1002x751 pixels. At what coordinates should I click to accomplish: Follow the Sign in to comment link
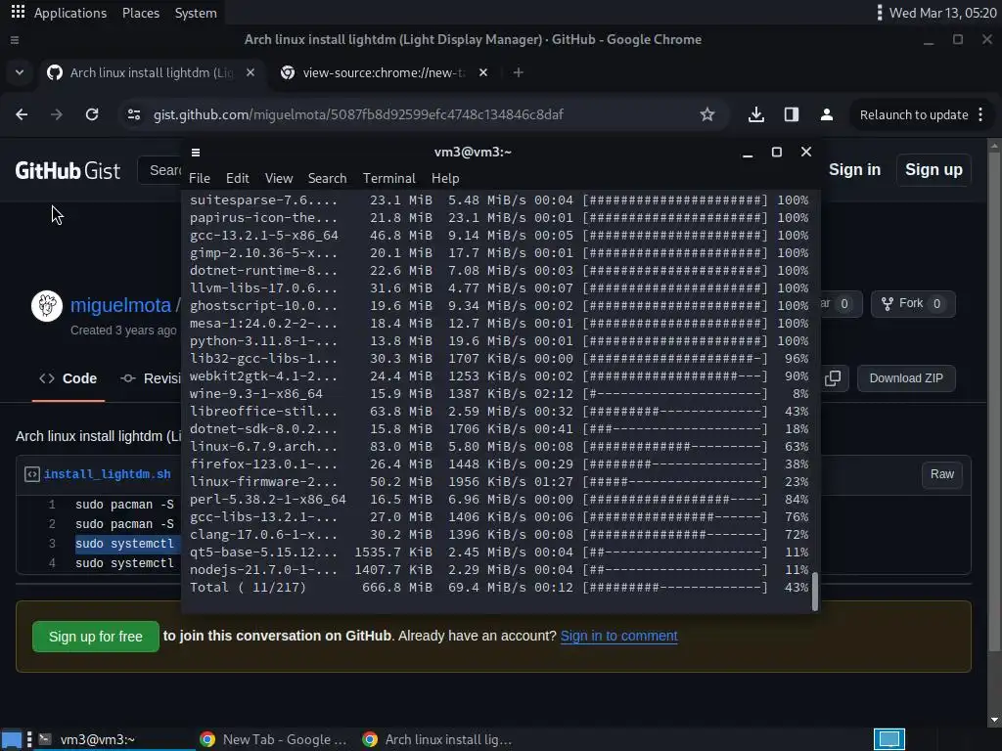(618, 636)
